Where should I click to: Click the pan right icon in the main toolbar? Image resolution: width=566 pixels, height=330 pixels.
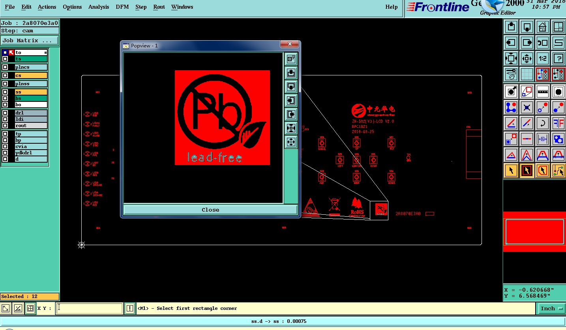pos(527,43)
